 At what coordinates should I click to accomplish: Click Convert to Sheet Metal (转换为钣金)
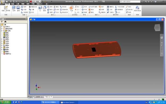click(137, 9)
